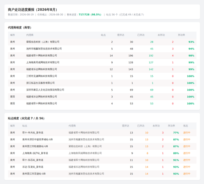Image resolution: width=204 pixels, height=184 pixels.
Task: Click the 94% visit rate
Action: tap(191, 49)
